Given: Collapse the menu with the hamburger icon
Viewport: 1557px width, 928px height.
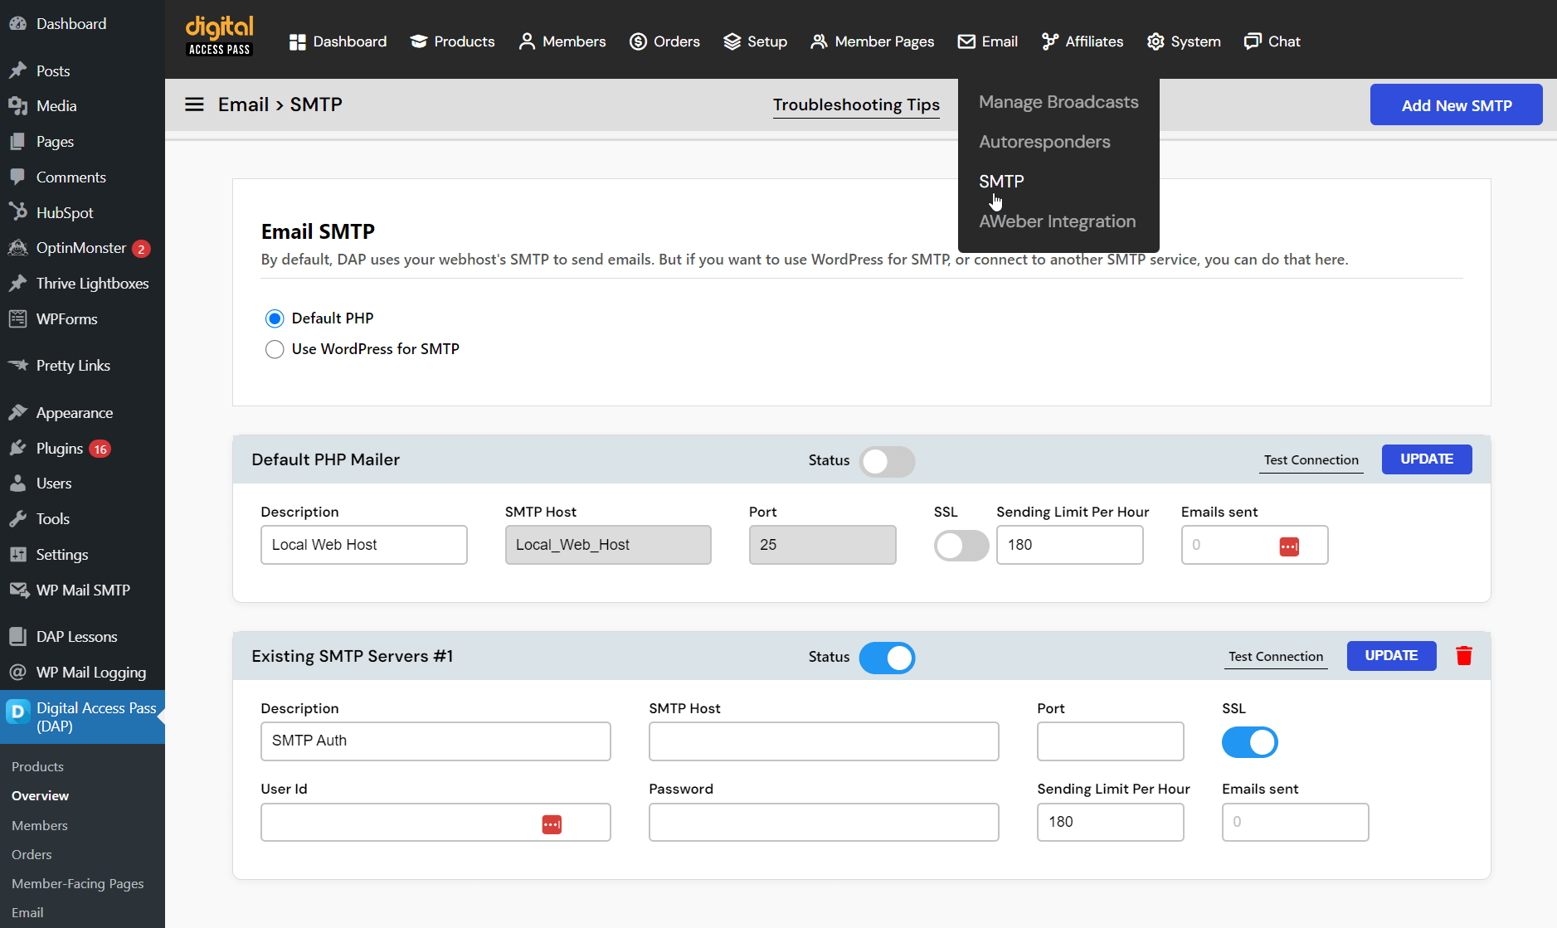Looking at the screenshot, I should coord(194,104).
